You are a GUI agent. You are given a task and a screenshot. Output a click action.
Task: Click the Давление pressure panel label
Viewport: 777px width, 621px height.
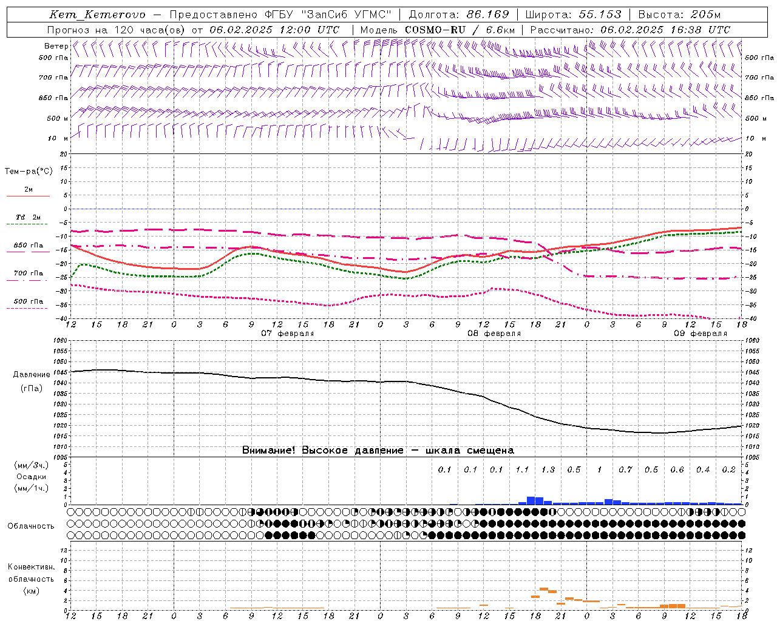pos(32,375)
